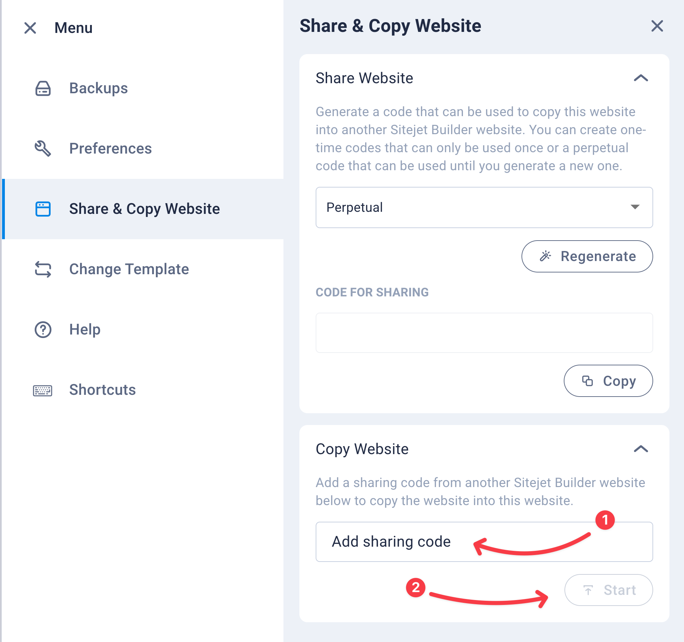Click the Preferences wrench icon

(42, 149)
